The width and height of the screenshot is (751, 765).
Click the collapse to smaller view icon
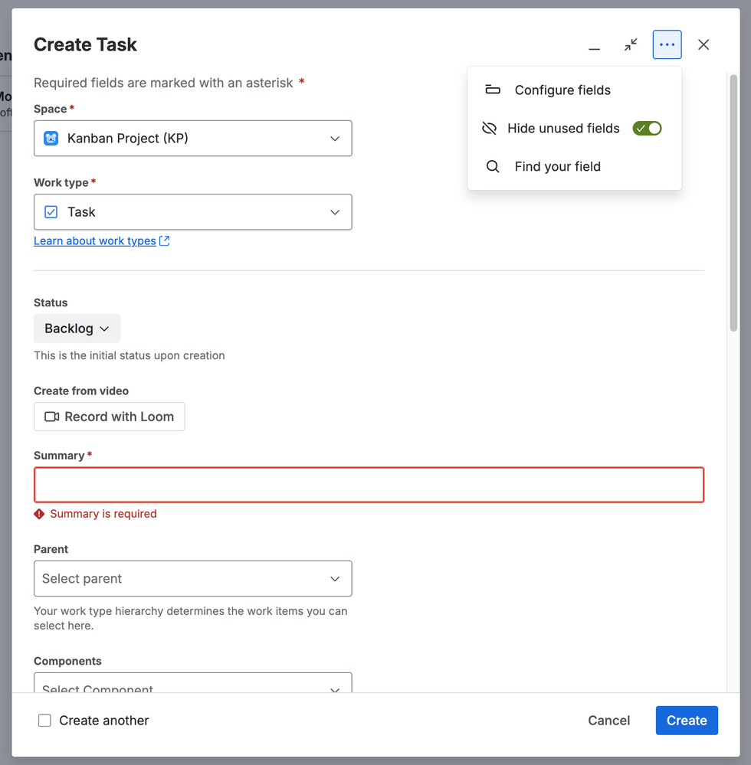click(x=631, y=45)
